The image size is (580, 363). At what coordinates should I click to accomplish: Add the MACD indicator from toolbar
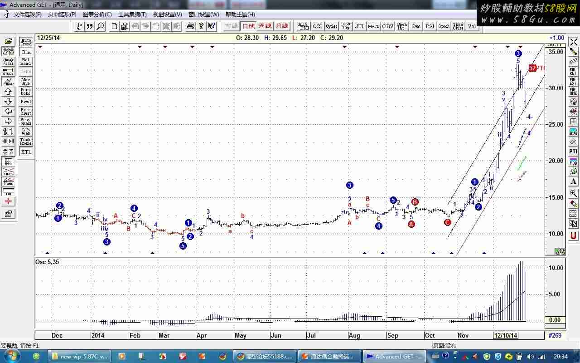374,26
